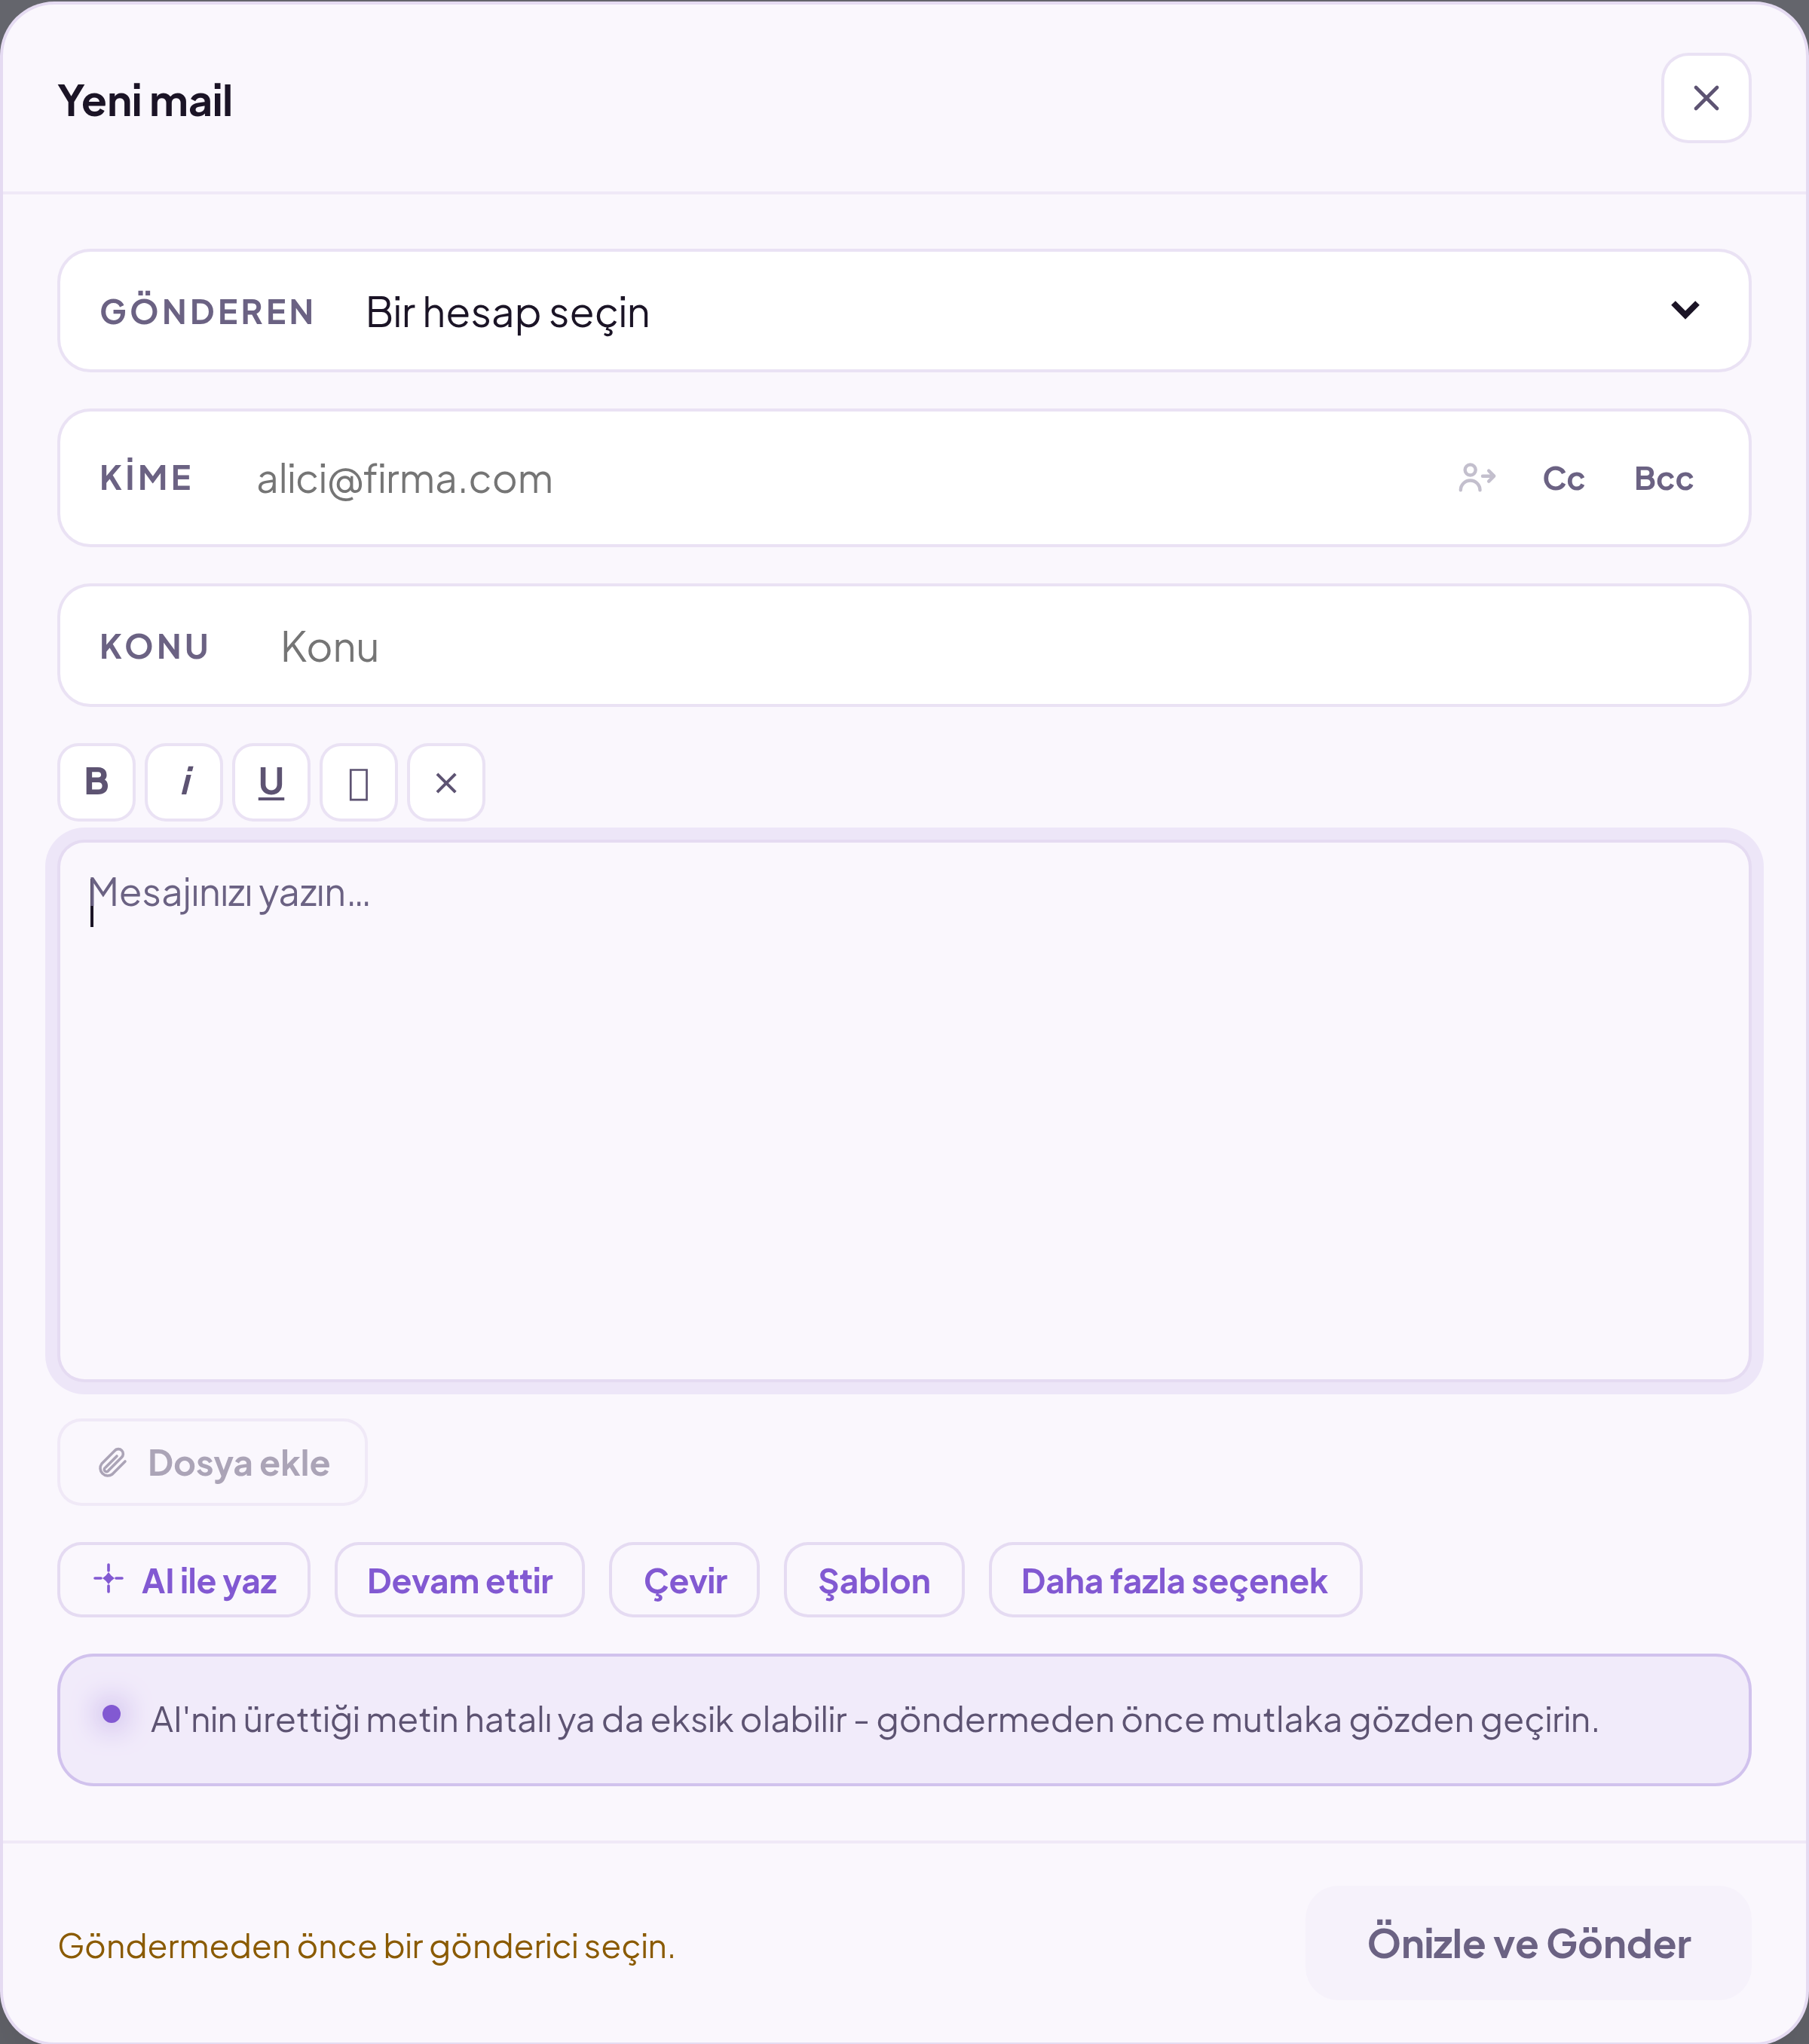This screenshot has height=2044, width=1809.
Task: Toggle bold formatting button
Action: 96,782
